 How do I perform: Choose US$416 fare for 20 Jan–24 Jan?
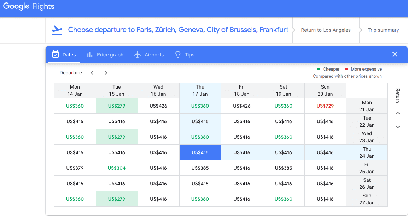tap(325, 152)
